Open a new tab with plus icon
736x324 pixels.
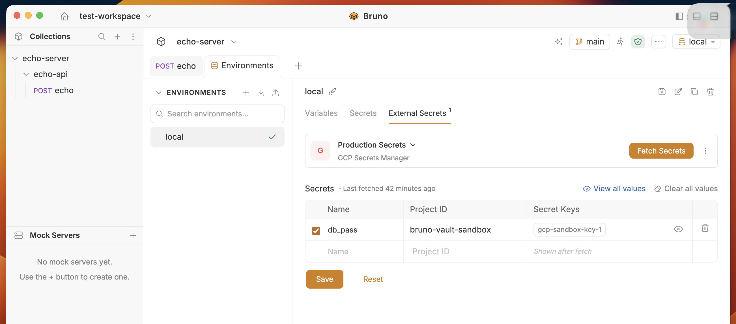tap(298, 66)
